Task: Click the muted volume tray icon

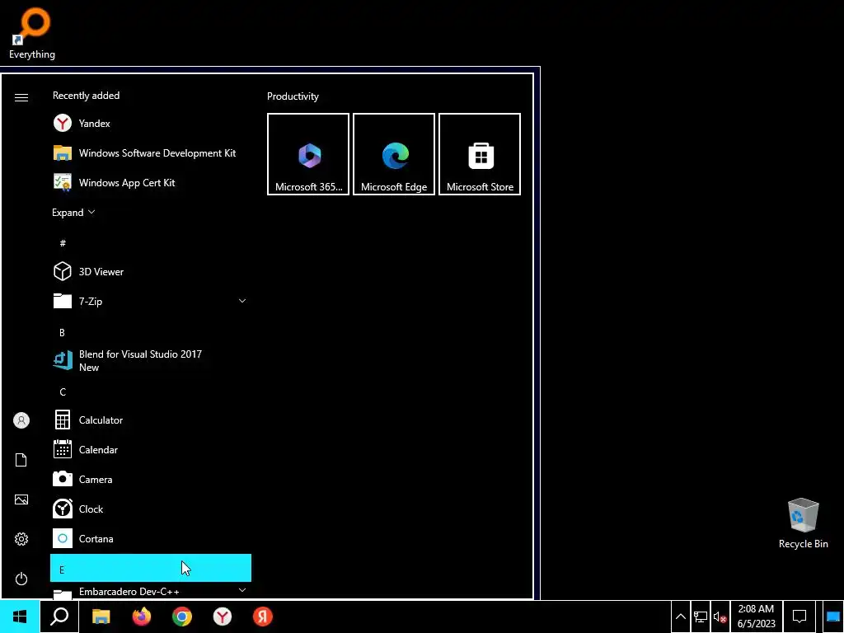Action: click(x=720, y=617)
